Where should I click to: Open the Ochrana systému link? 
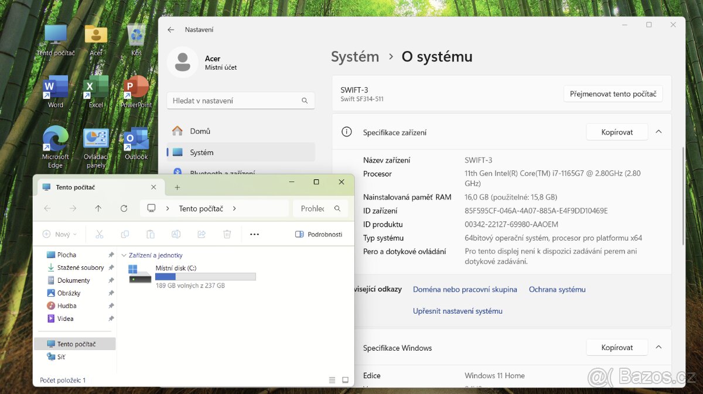[x=557, y=289]
